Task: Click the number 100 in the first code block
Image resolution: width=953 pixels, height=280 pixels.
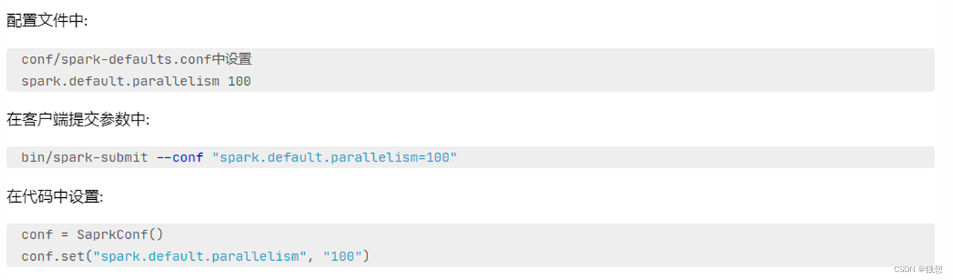Action: point(239,81)
